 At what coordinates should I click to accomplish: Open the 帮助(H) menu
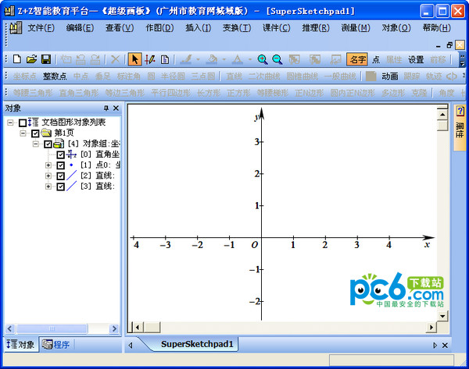point(436,28)
